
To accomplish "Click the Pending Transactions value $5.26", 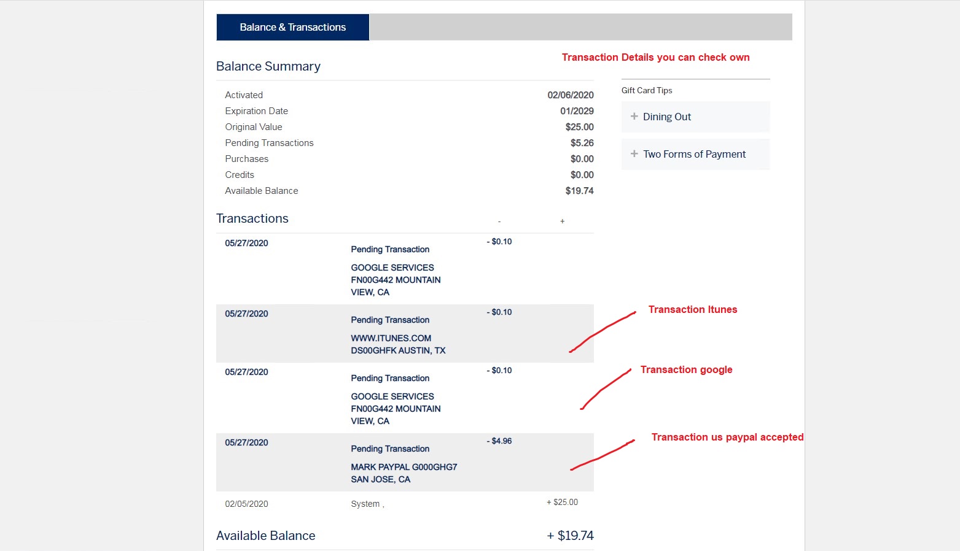I will (x=582, y=142).
